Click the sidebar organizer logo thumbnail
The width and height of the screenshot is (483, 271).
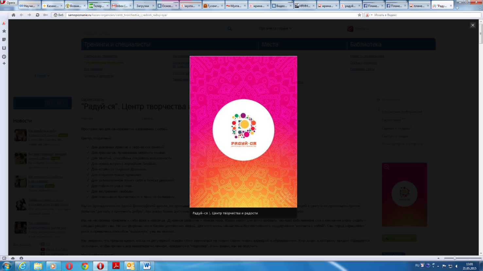tap(405, 194)
